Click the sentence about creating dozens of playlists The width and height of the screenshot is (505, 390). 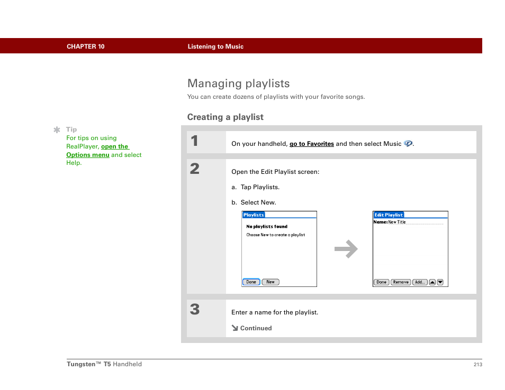(276, 97)
